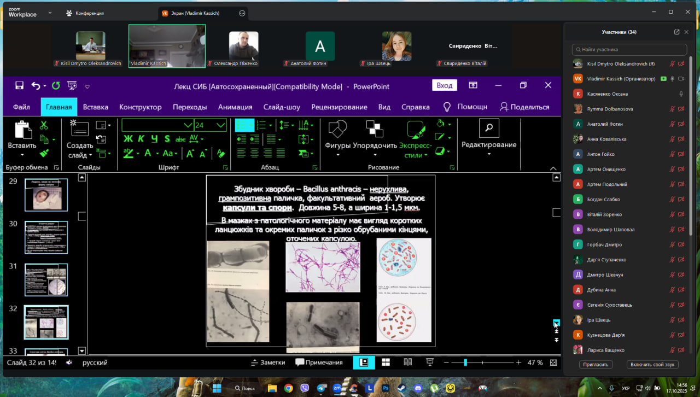Click the Slide Sorter view icon
Image resolution: width=700 pixels, height=397 pixels.
386,363
